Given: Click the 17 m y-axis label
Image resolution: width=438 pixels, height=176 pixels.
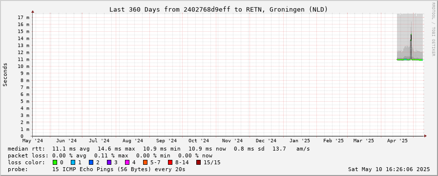Looking at the screenshot, I should coord(23,17).
